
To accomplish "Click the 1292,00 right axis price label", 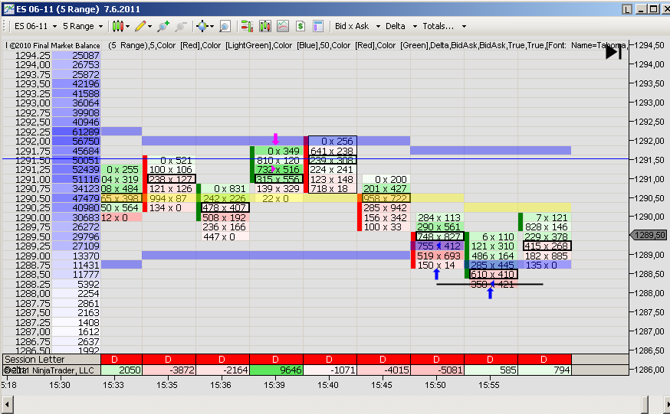I will [x=649, y=141].
